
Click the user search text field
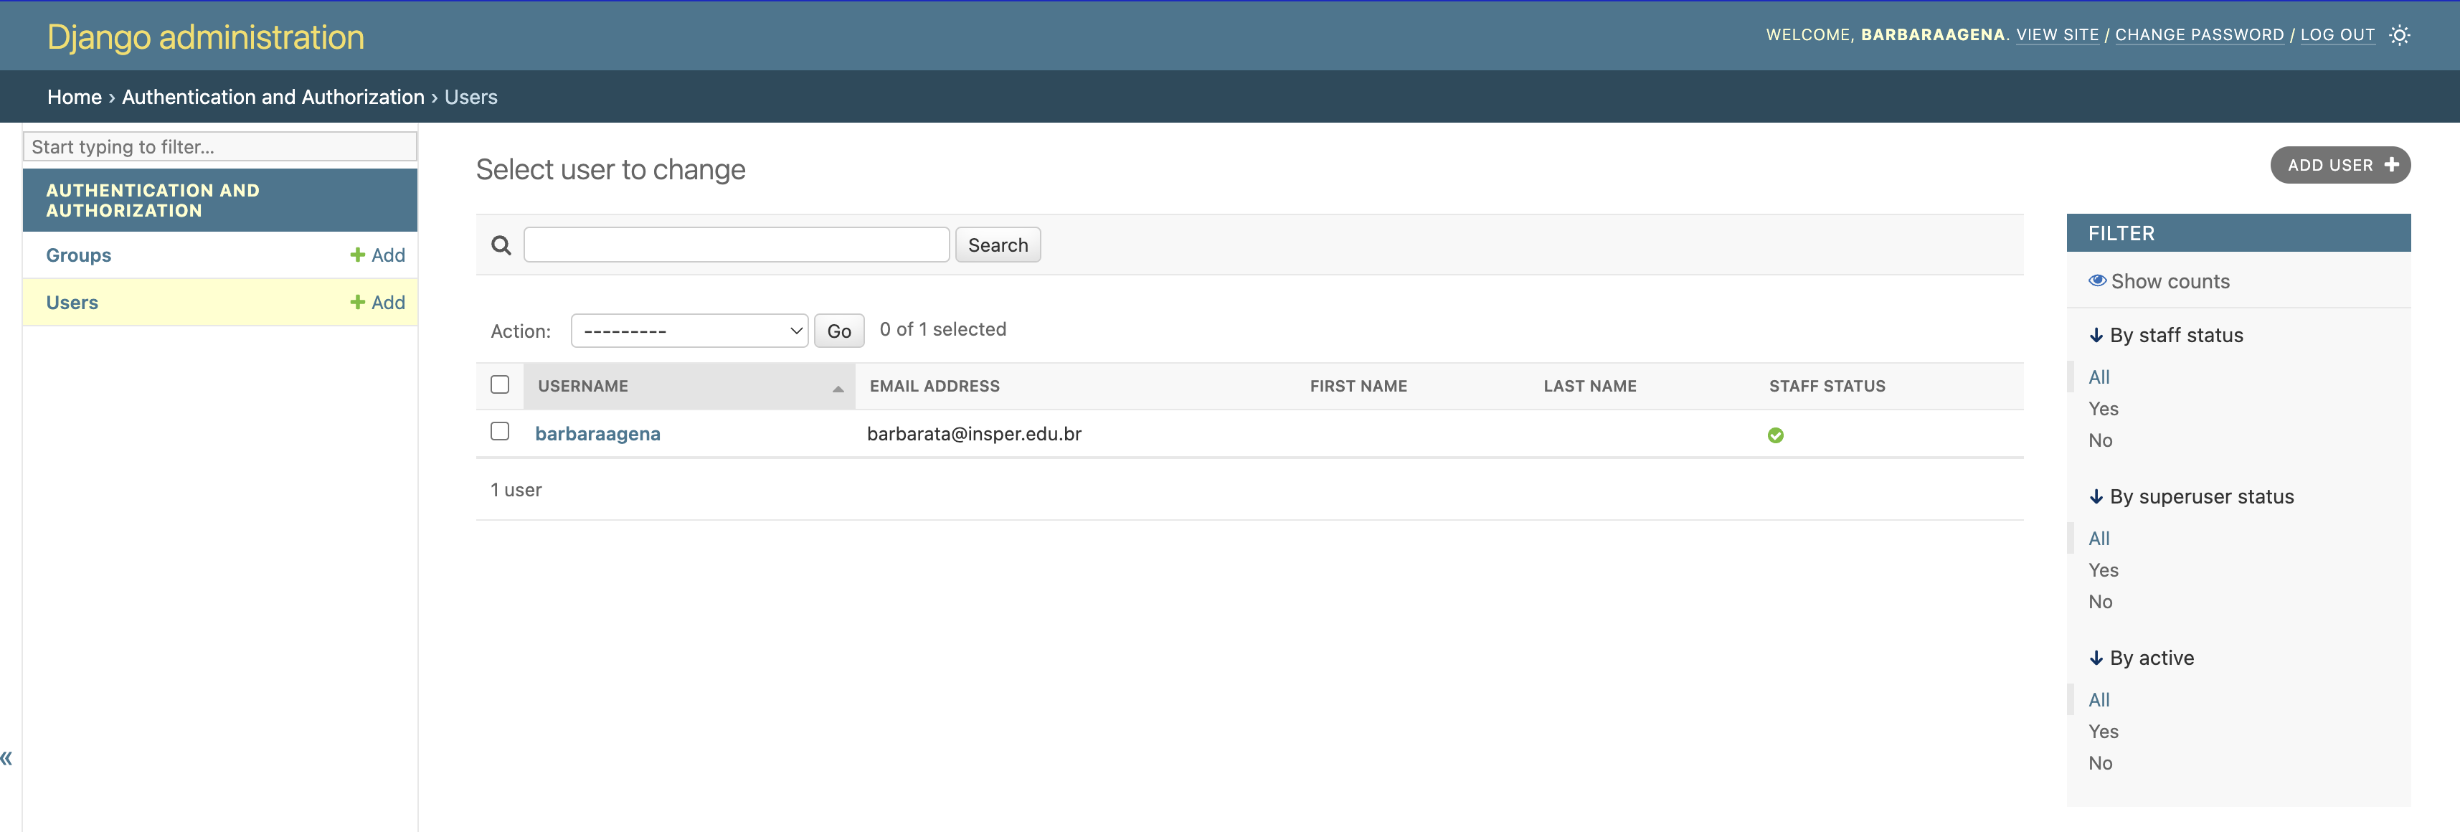(x=735, y=245)
